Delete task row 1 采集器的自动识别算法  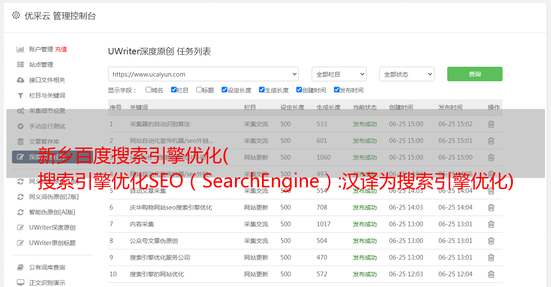(x=491, y=124)
